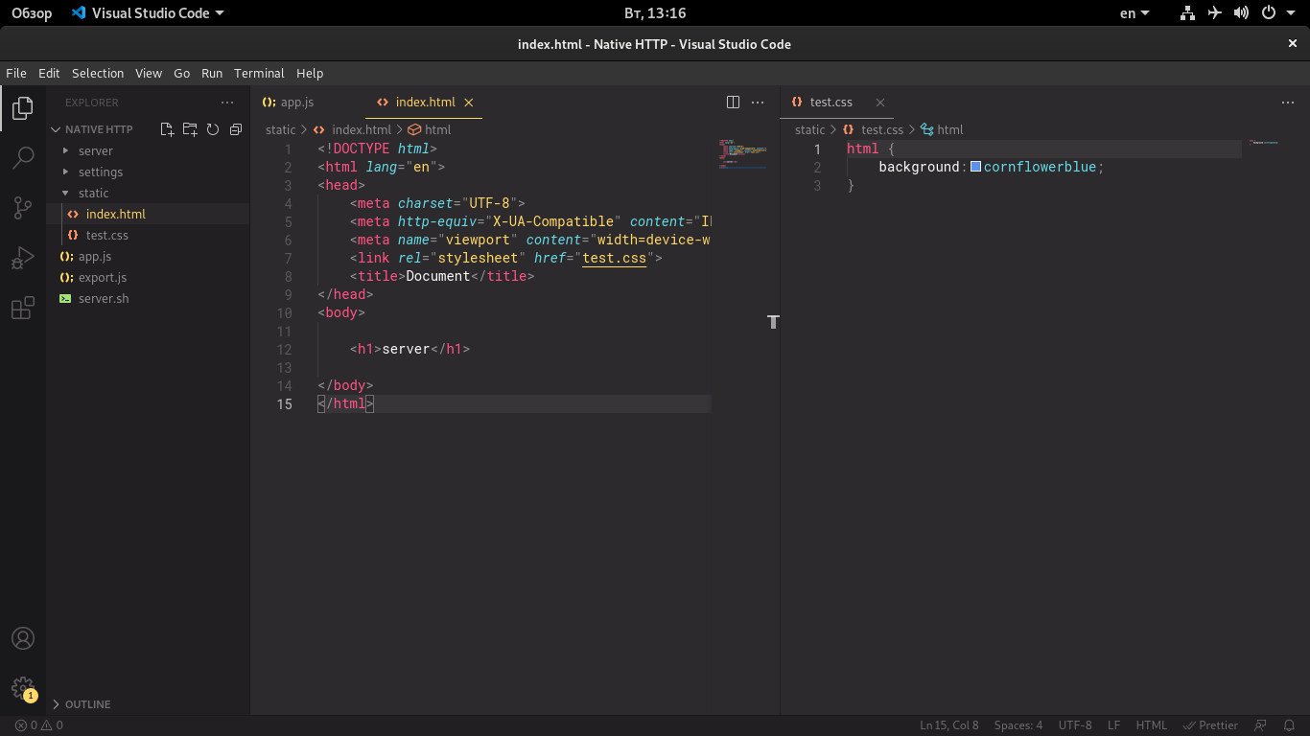Image resolution: width=1310 pixels, height=736 pixels.
Task: Open the Help menu
Action: pyautogui.click(x=310, y=73)
